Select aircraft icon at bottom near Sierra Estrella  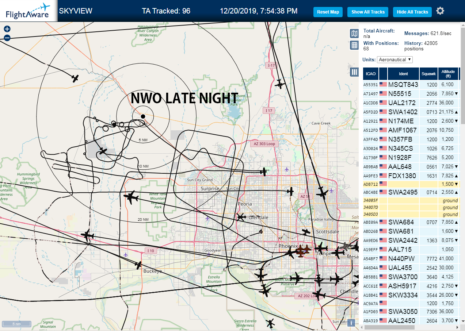[270, 323]
